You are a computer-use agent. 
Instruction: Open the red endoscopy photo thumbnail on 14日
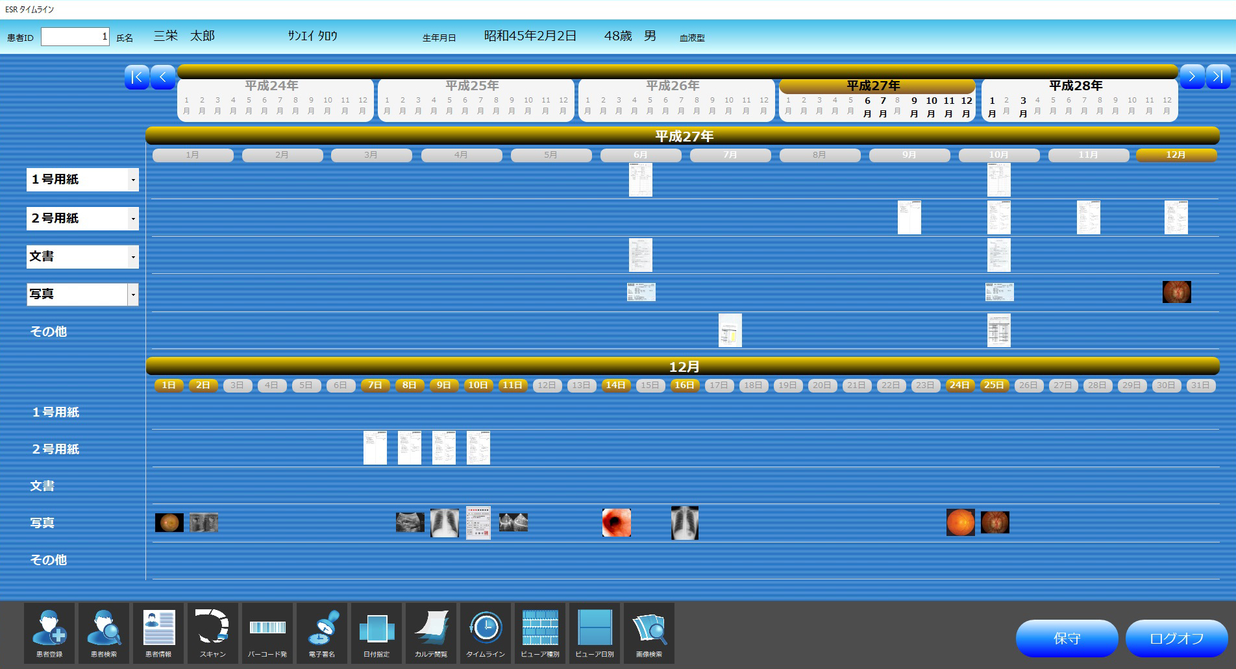616,523
